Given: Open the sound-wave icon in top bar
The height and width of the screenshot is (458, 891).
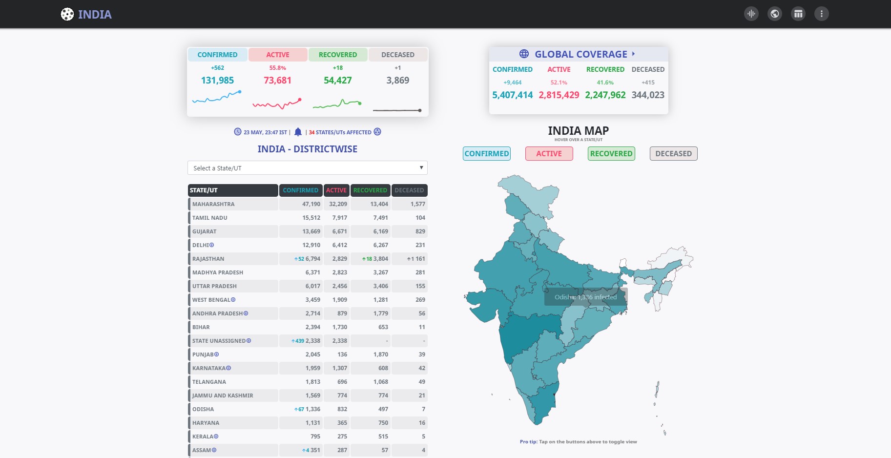Looking at the screenshot, I should coord(751,14).
